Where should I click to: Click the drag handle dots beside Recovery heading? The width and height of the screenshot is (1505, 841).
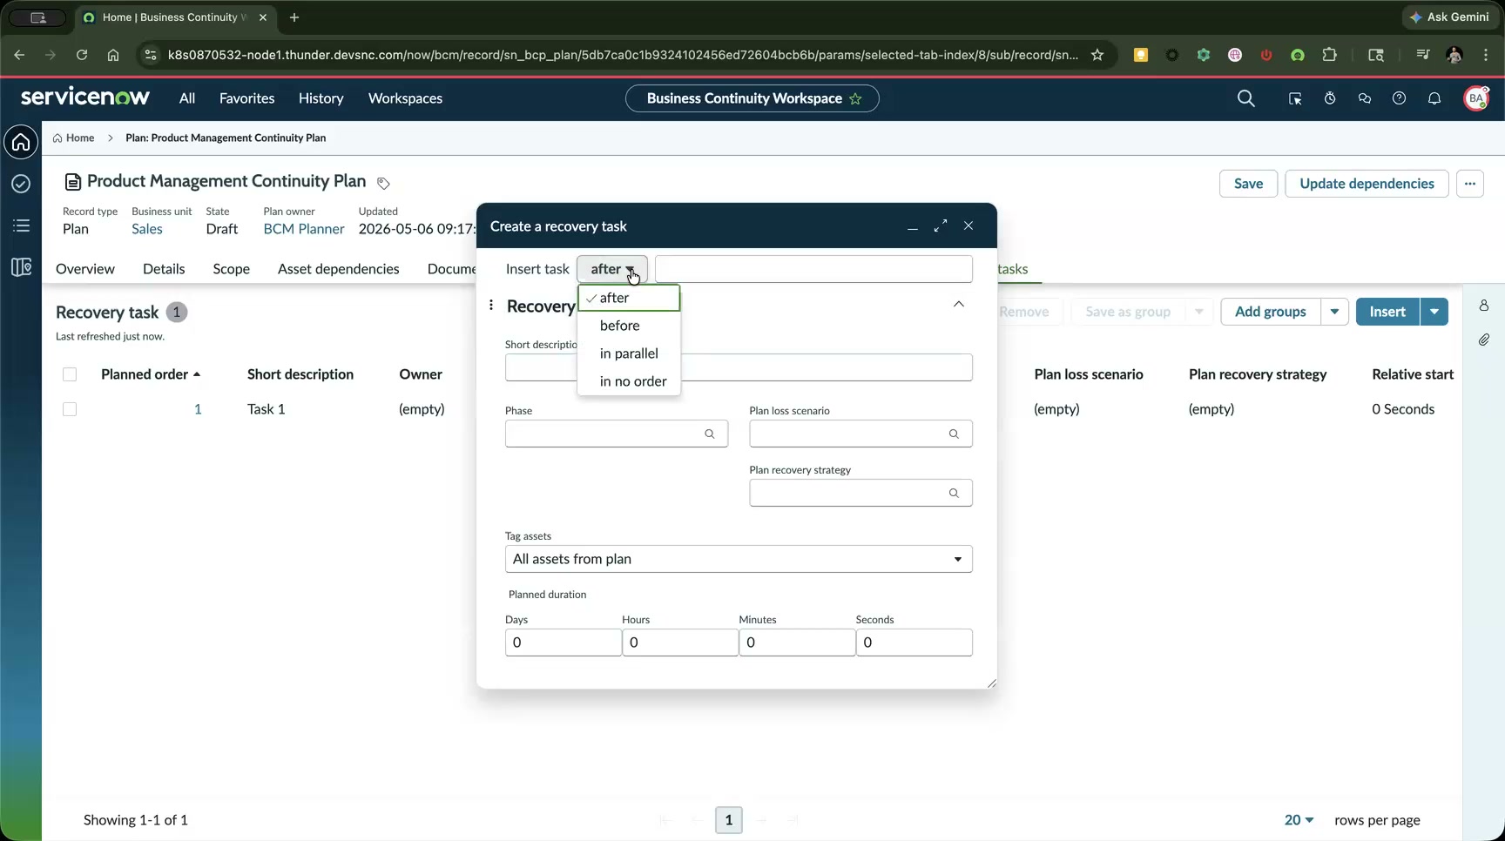tap(491, 305)
